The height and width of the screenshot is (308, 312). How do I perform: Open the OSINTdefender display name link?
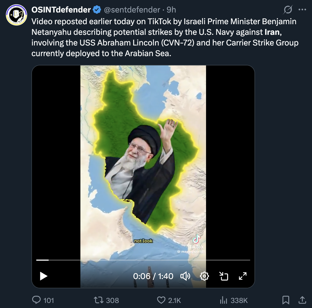point(61,10)
